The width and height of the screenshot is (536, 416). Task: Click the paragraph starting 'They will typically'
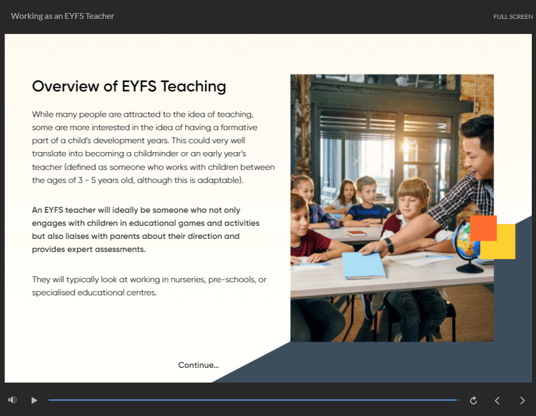149,286
